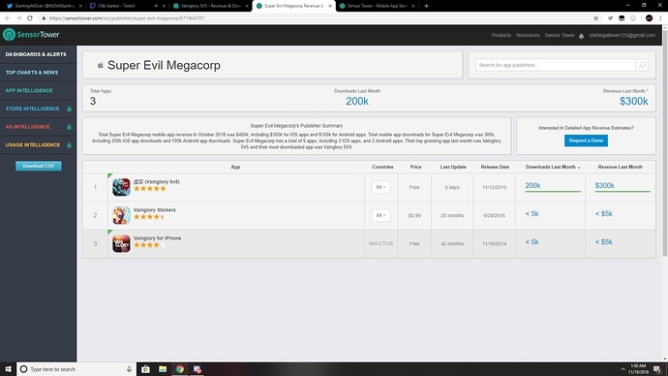Mute the Twitch tab speaker icon
The width and height of the screenshot is (668, 376).
[156, 6]
